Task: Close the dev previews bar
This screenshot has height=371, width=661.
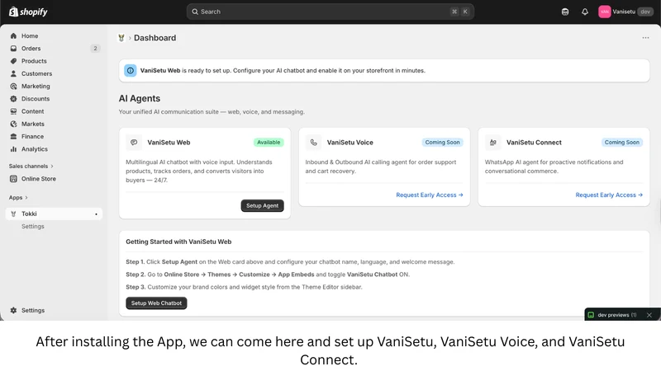Action: 649,315
